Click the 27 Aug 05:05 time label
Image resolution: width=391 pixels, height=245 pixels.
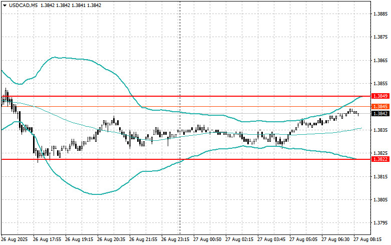(303, 239)
